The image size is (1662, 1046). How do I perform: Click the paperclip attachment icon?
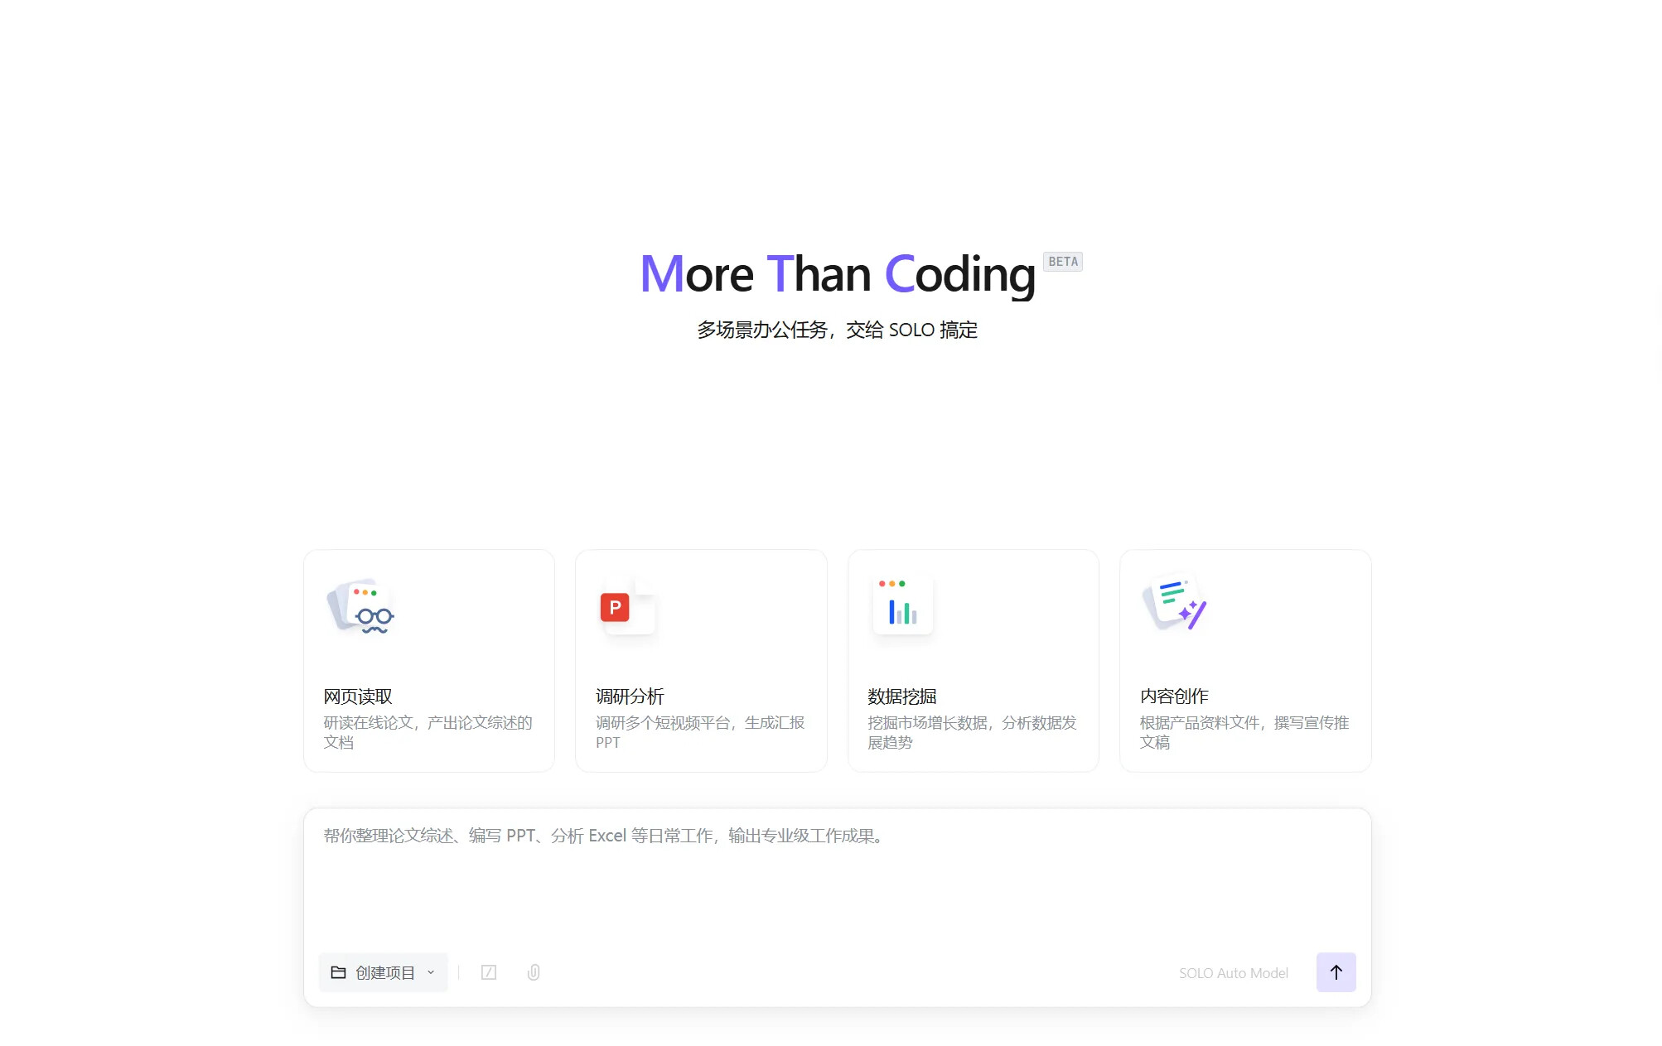(534, 972)
